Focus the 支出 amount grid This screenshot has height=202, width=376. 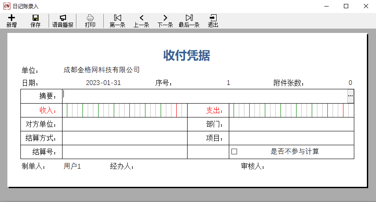291,111
